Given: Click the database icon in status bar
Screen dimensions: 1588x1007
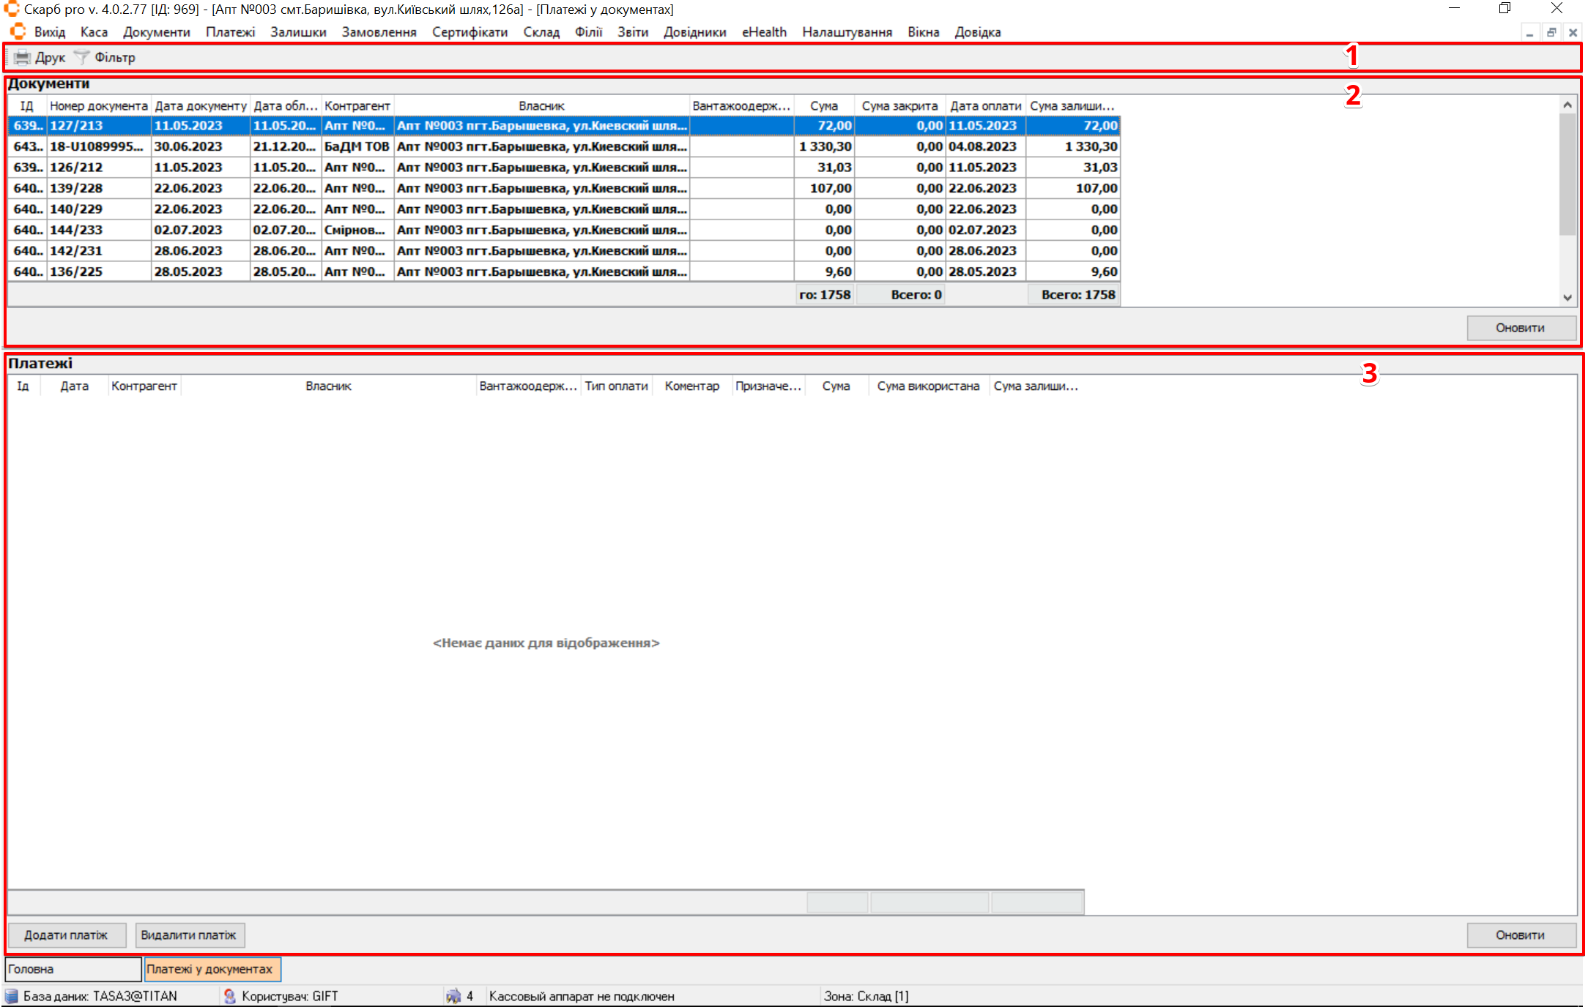Looking at the screenshot, I should 12,996.
